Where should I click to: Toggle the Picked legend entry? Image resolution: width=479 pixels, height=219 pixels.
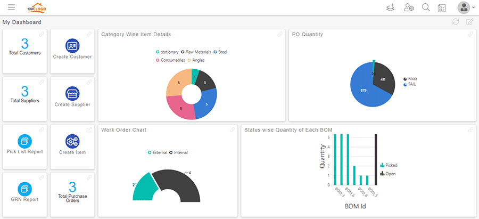pyautogui.click(x=389, y=165)
